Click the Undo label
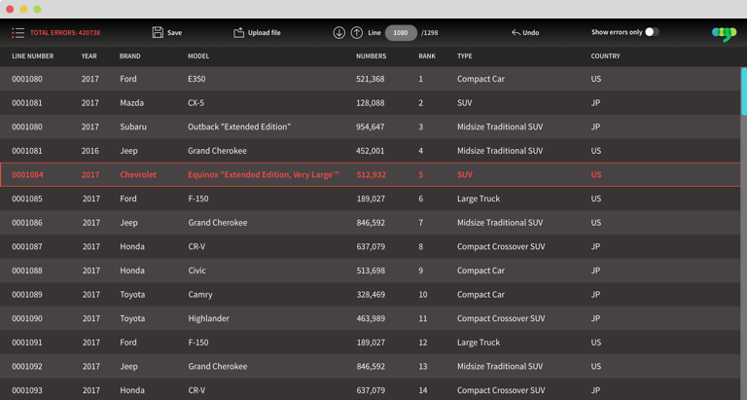Screen dimensions: 747x400 pyautogui.click(x=531, y=32)
